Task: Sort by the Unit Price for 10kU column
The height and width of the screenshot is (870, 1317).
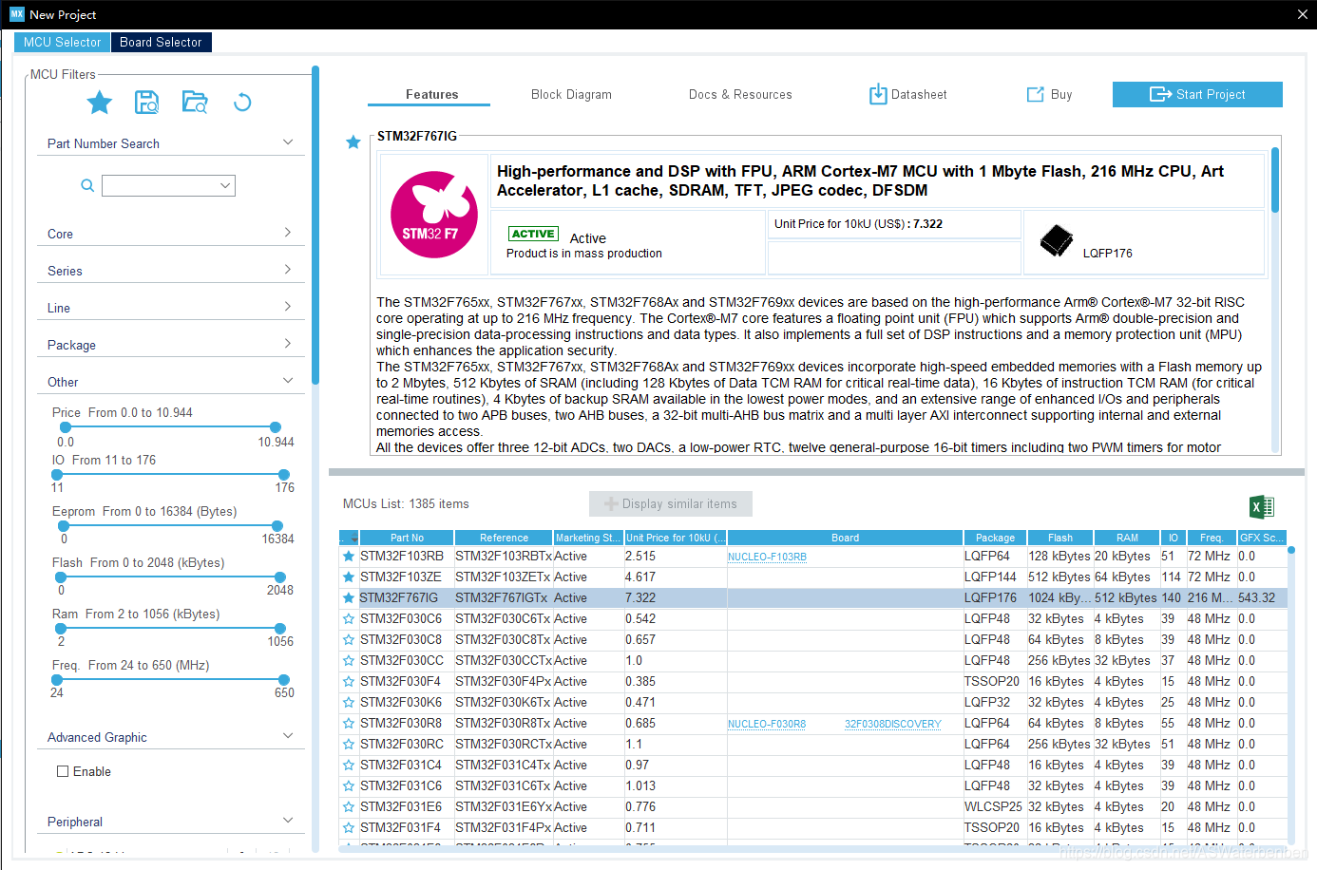Action: click(x=676, y=538)
